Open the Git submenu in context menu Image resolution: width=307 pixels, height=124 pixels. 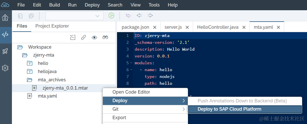(145, 109)
